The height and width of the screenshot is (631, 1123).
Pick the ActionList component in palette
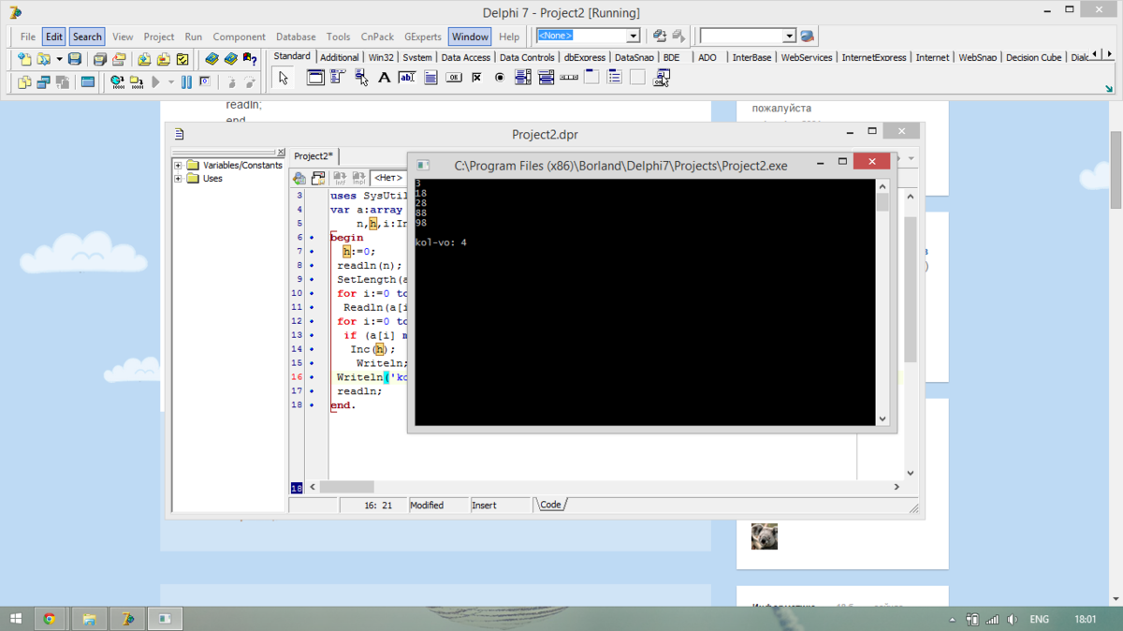pyautogui.click(x=661, y=78)
